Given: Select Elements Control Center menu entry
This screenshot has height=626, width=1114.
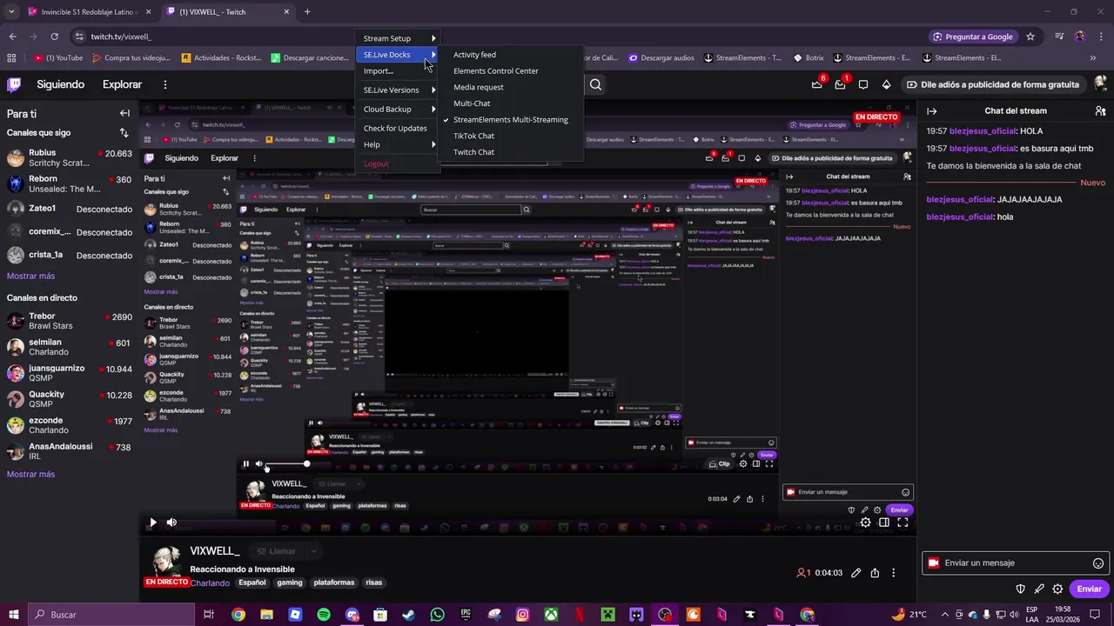Looking at the screenshot, I should [495, 70].
